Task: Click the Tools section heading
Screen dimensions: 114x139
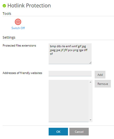Action: point(7,14)
